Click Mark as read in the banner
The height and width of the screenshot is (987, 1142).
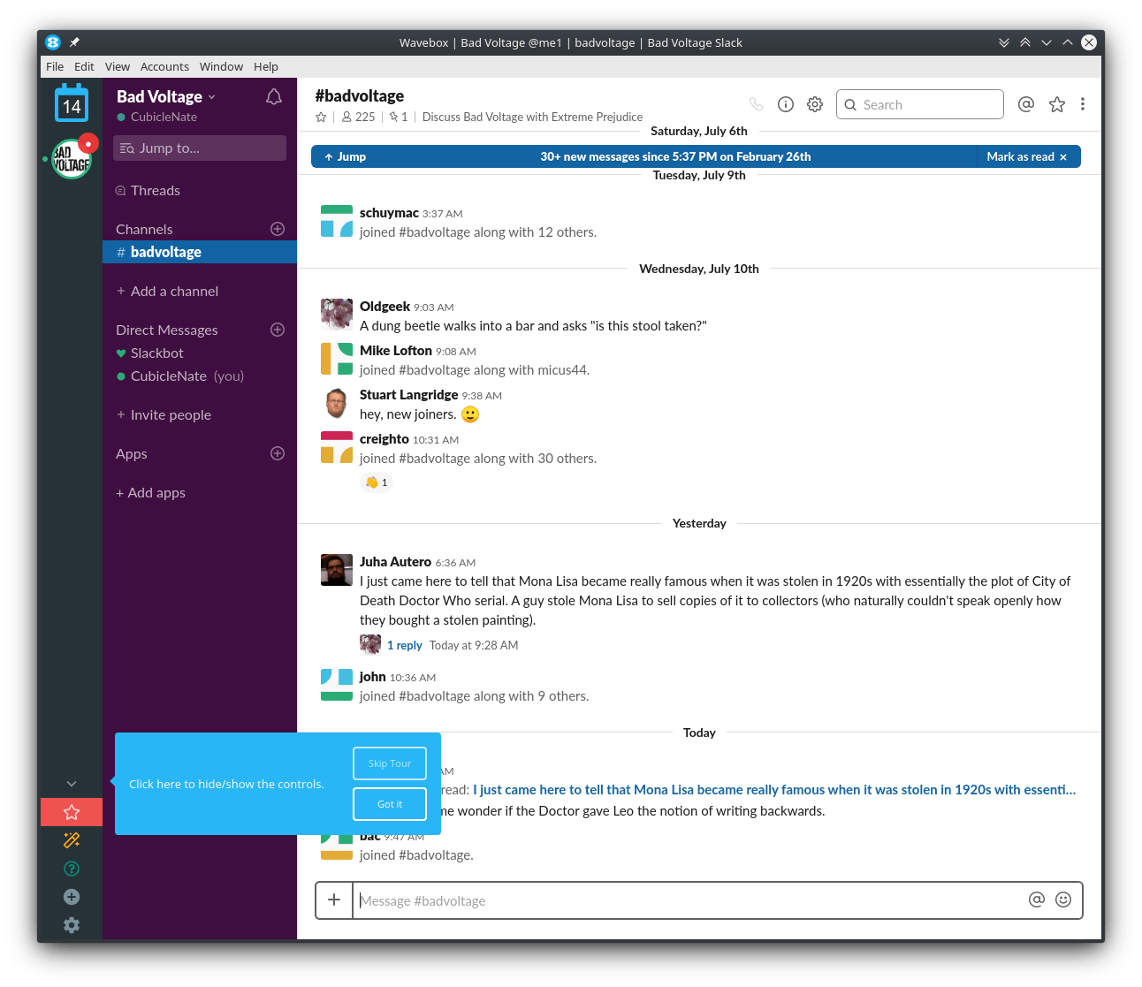[1020, 157]
